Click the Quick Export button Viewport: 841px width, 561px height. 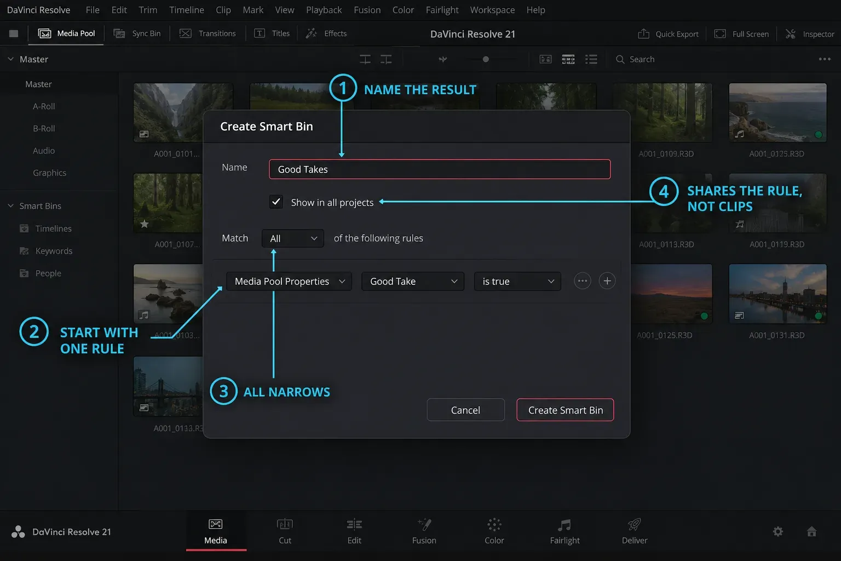coord(668,34)
